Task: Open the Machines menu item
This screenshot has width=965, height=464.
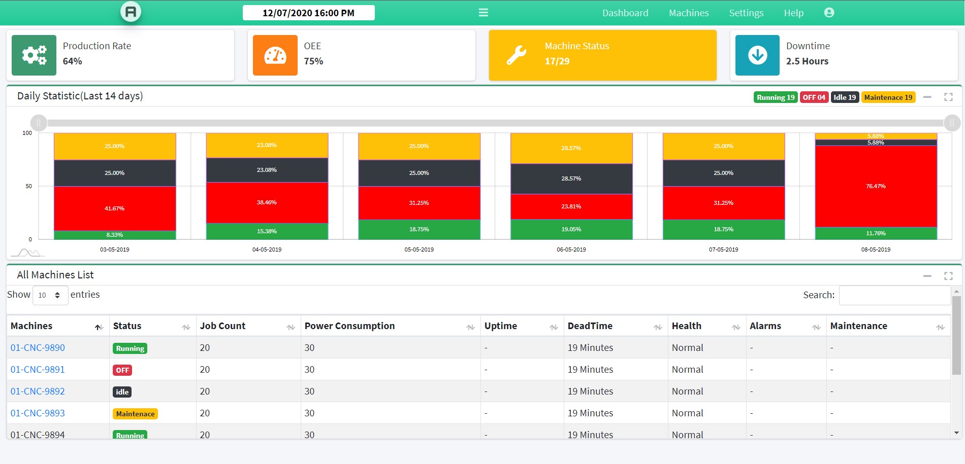Action: point(688,13)
